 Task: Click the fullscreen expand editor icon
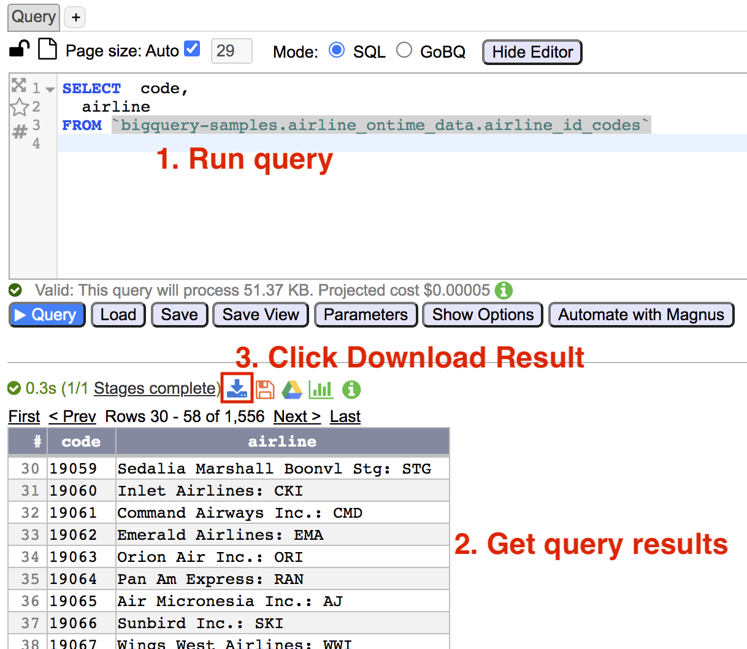(19, 85)
